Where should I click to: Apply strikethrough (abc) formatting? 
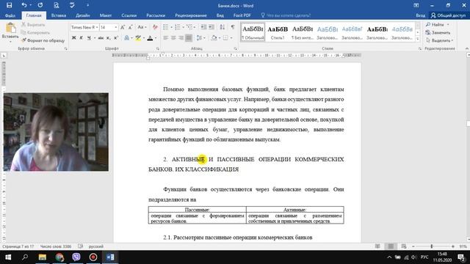tap(101, 38)
